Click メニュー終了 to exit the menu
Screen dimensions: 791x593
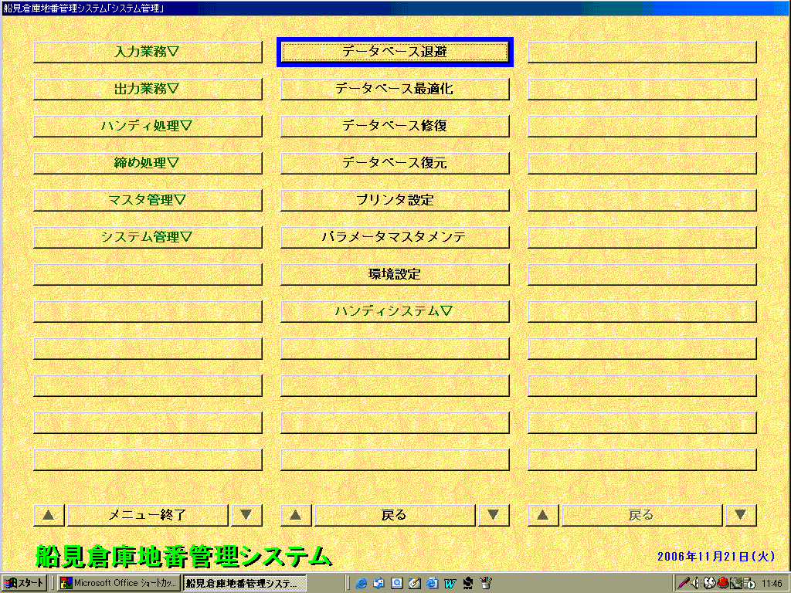(x=148, y=515)
